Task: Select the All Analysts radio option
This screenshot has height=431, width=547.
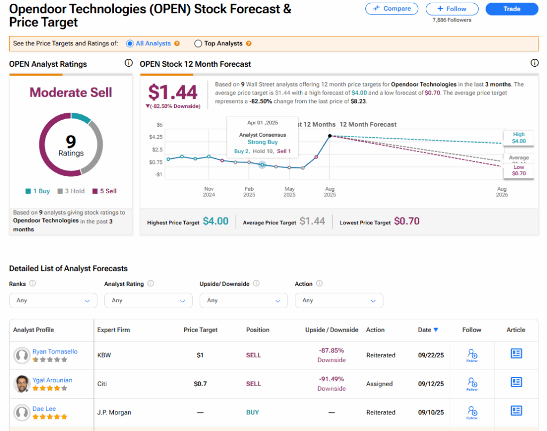Action: (x=130, y=44)
